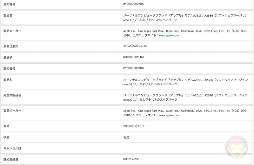The height and width of the screenshot is (165, 254).
Task: Select the identifier value 001000001000
Action: tap(133, 57)
